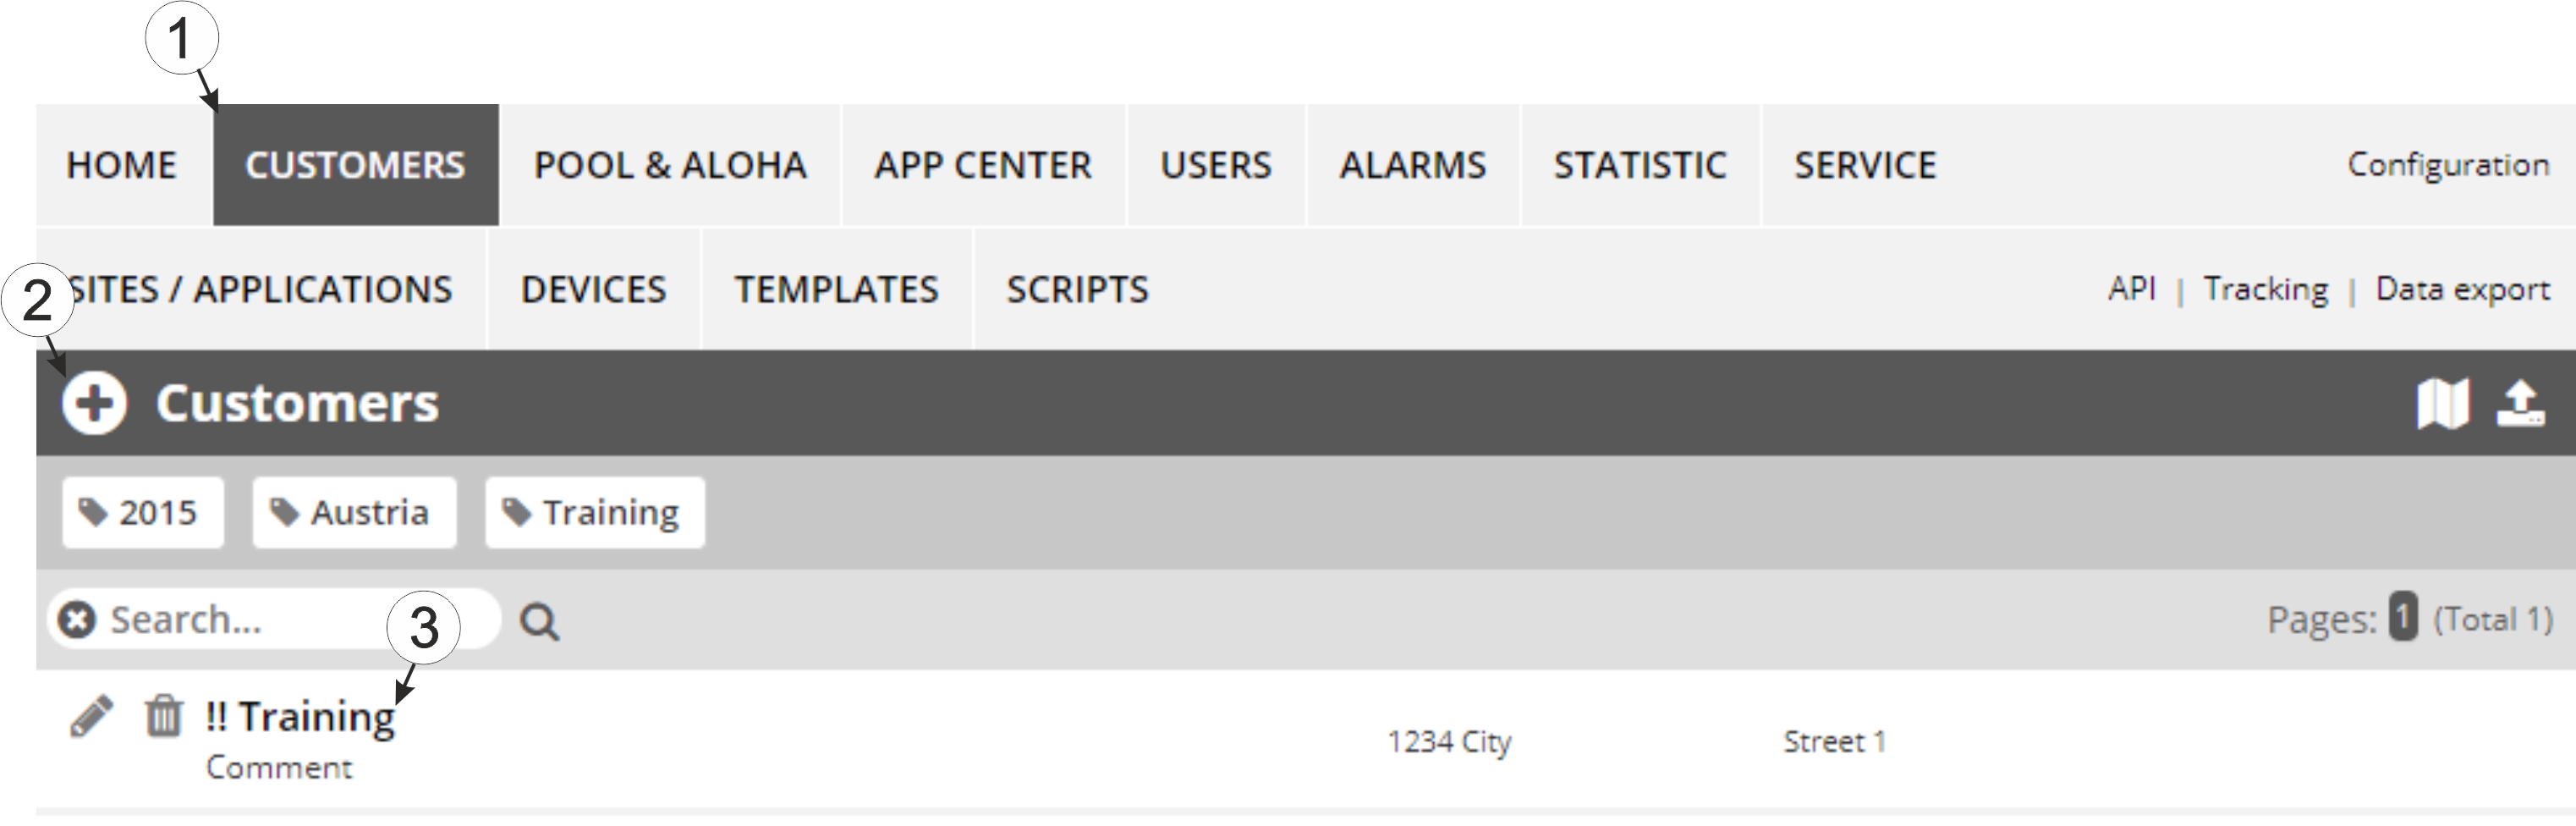The image size is (2576, 826).
Task: Click the Configuration link
Action: (x=2447, y=165)
